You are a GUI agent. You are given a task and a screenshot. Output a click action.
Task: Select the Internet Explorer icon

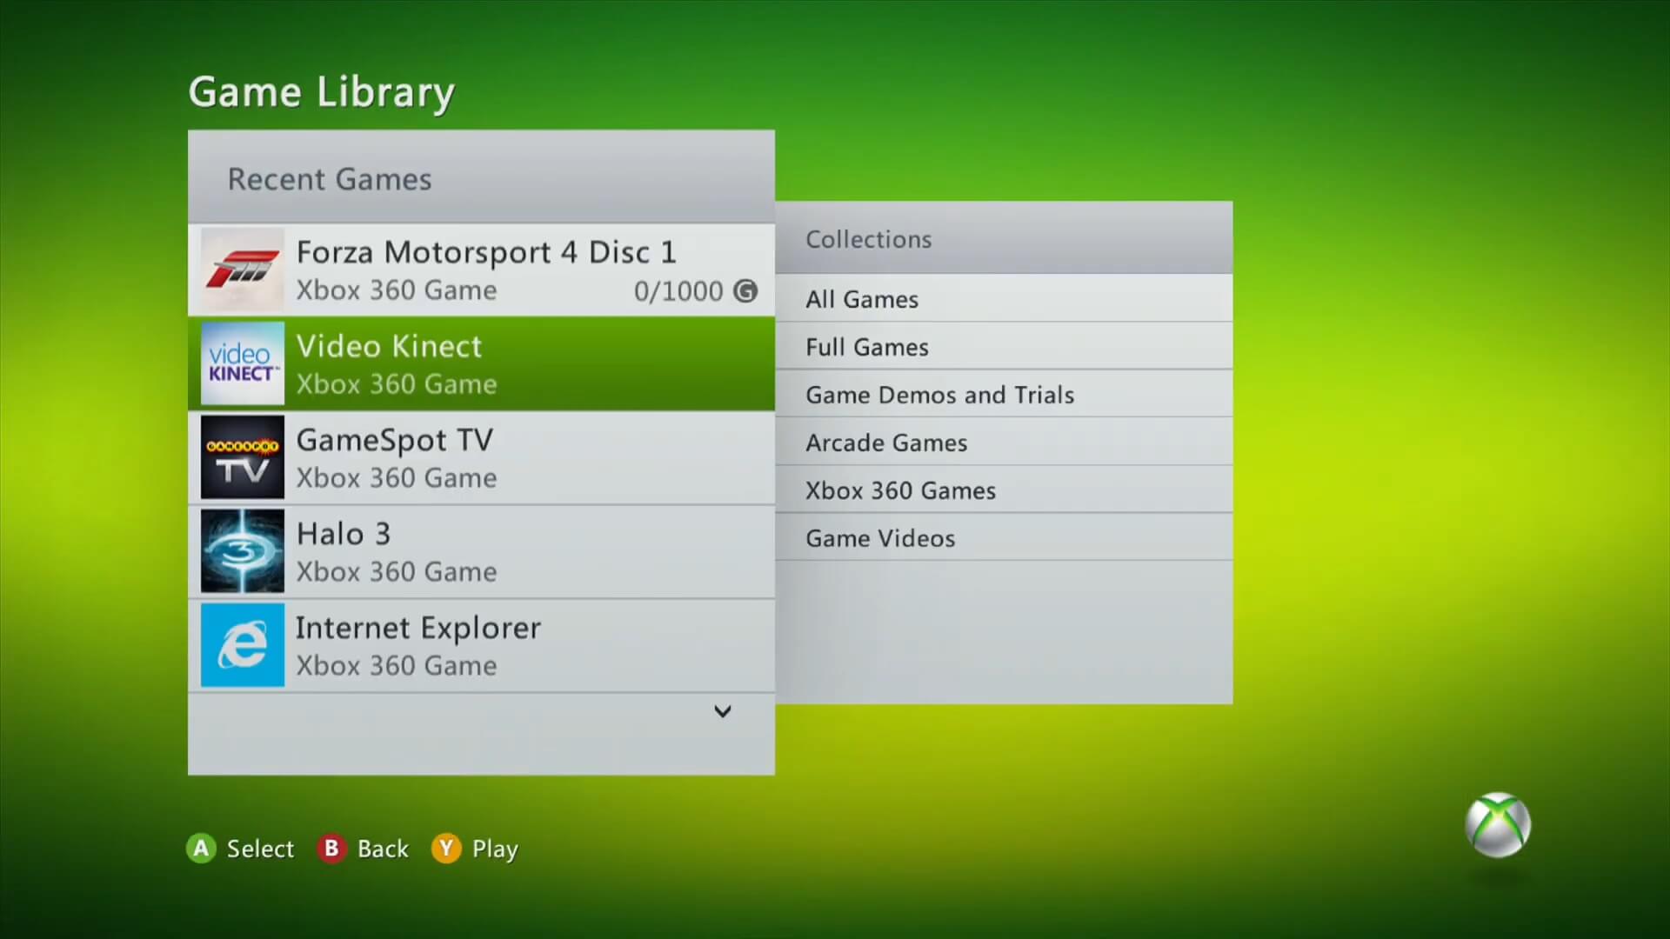point(242,644)
